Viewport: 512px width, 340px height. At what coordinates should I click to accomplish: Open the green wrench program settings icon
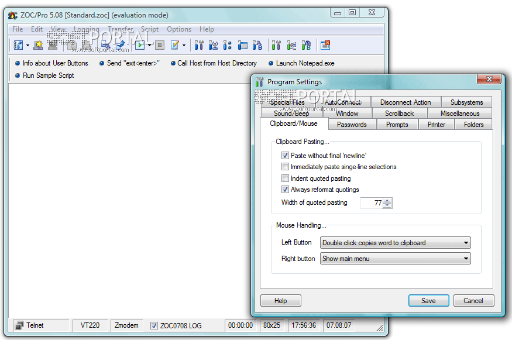tap(276, 45)
